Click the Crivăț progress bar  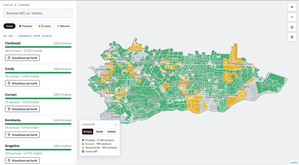pos(38,73)
